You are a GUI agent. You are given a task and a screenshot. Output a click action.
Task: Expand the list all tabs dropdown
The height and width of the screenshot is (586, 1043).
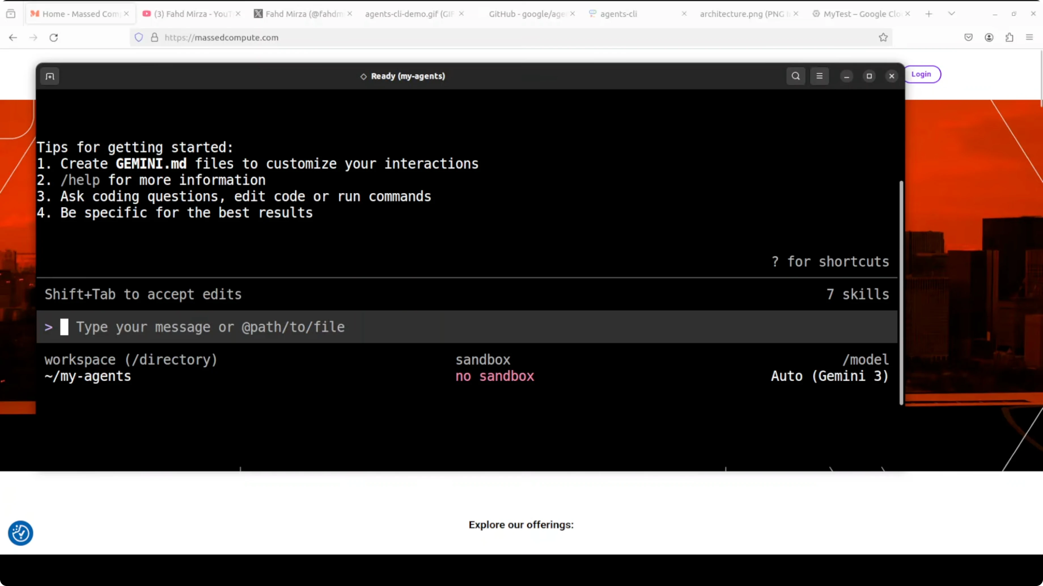[x=951, y=14]
